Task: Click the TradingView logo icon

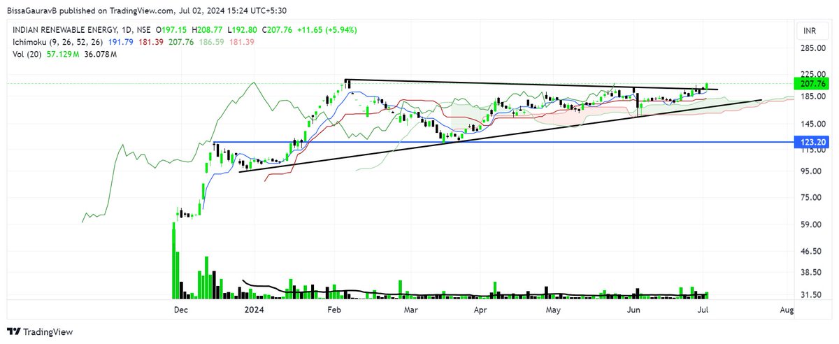Action: [x=13, y=332]
